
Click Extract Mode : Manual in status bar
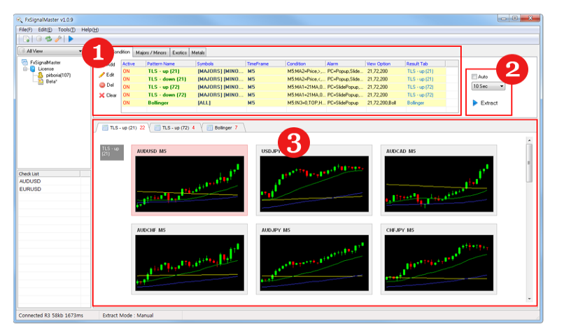tap(128, 315)
